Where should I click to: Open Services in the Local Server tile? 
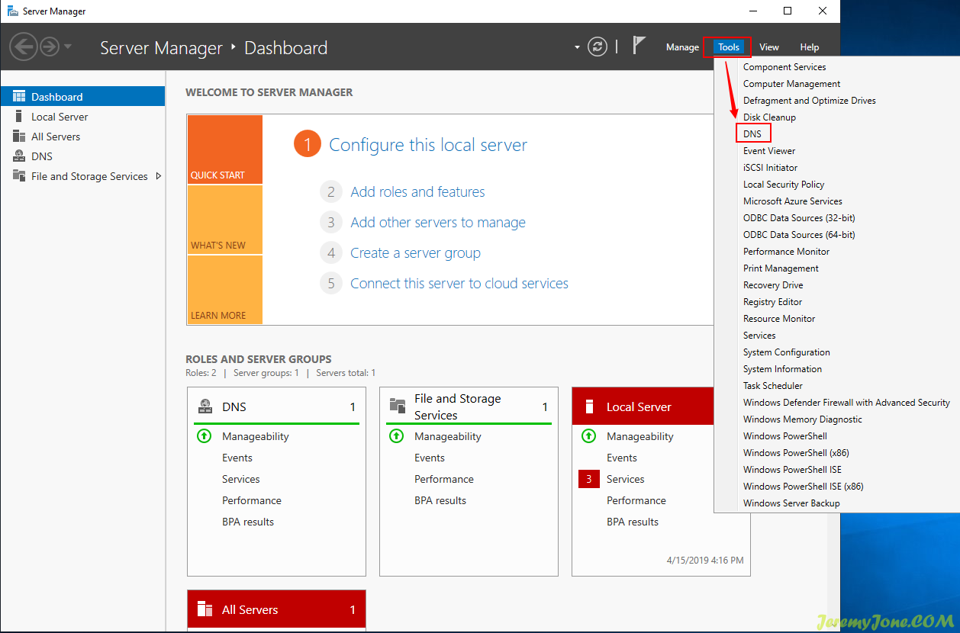pos(626,479)
